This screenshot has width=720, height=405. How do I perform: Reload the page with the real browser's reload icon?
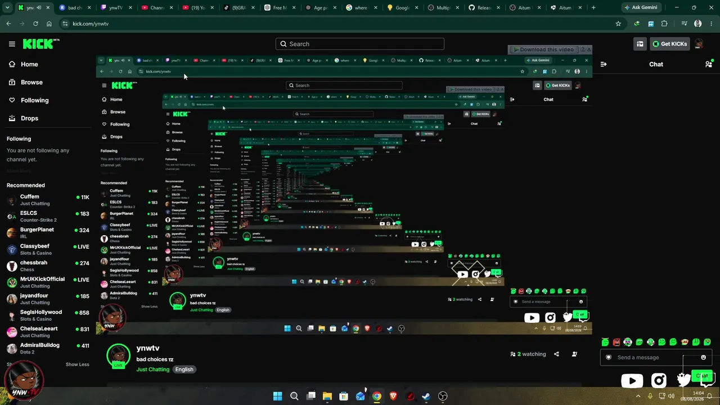coord(35,24)
